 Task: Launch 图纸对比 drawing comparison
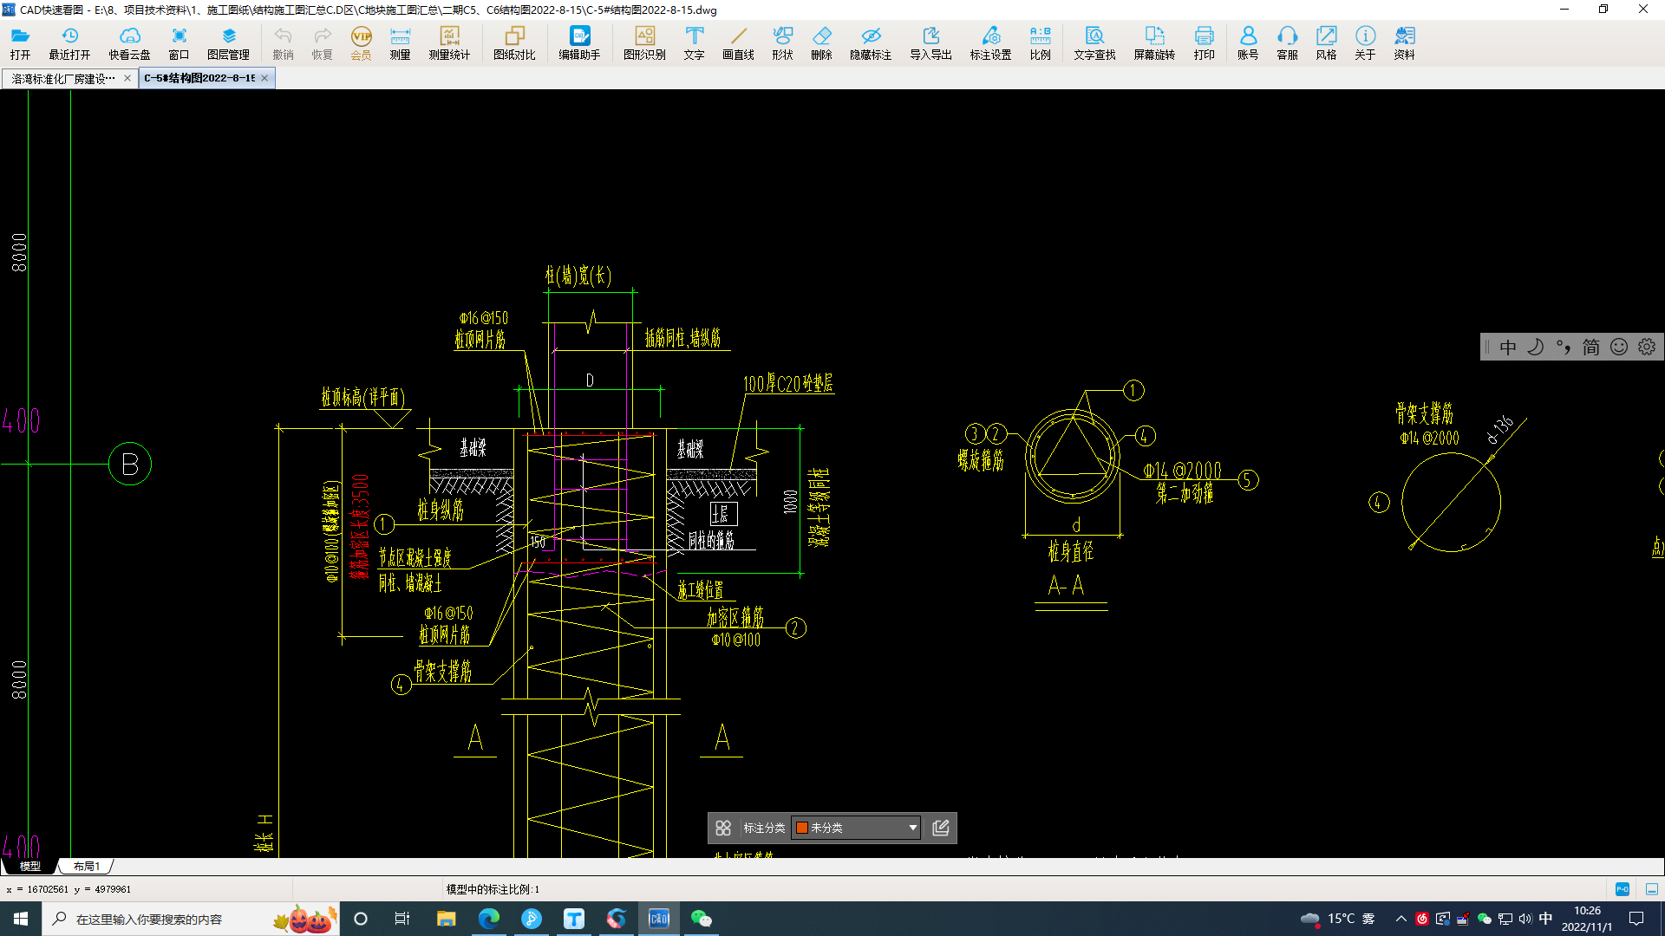pyautogui.click(x=514, y=42)
